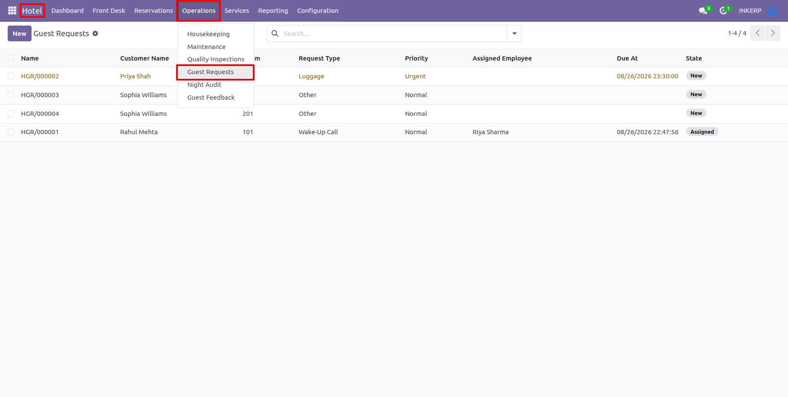This screenshot has height=397, width=788.
Task: Click the New button
Action: 20,33
